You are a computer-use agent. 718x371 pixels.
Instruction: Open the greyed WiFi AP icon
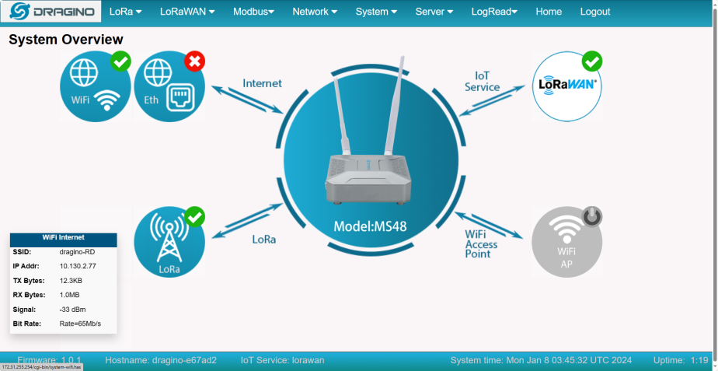click(x=567, y=242)
